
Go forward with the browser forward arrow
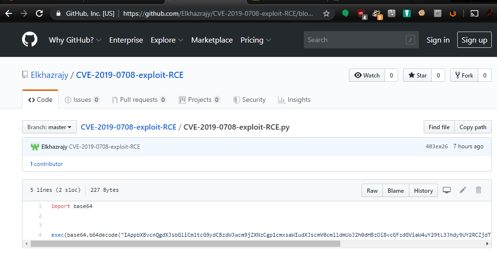tap(24, 13)
